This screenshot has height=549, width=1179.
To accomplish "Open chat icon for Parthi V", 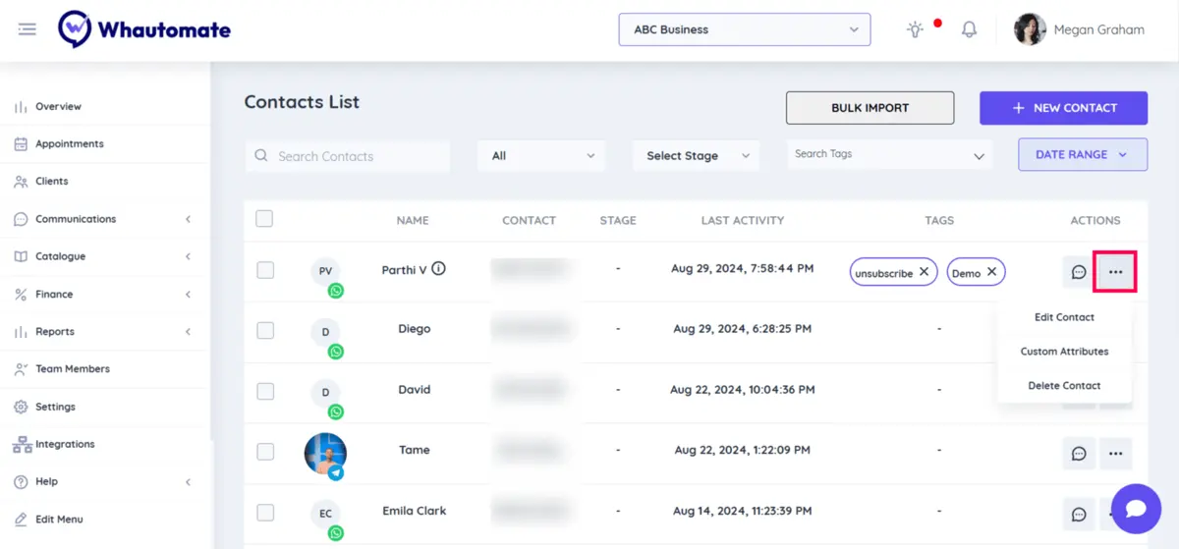I will coord(1079,272).
